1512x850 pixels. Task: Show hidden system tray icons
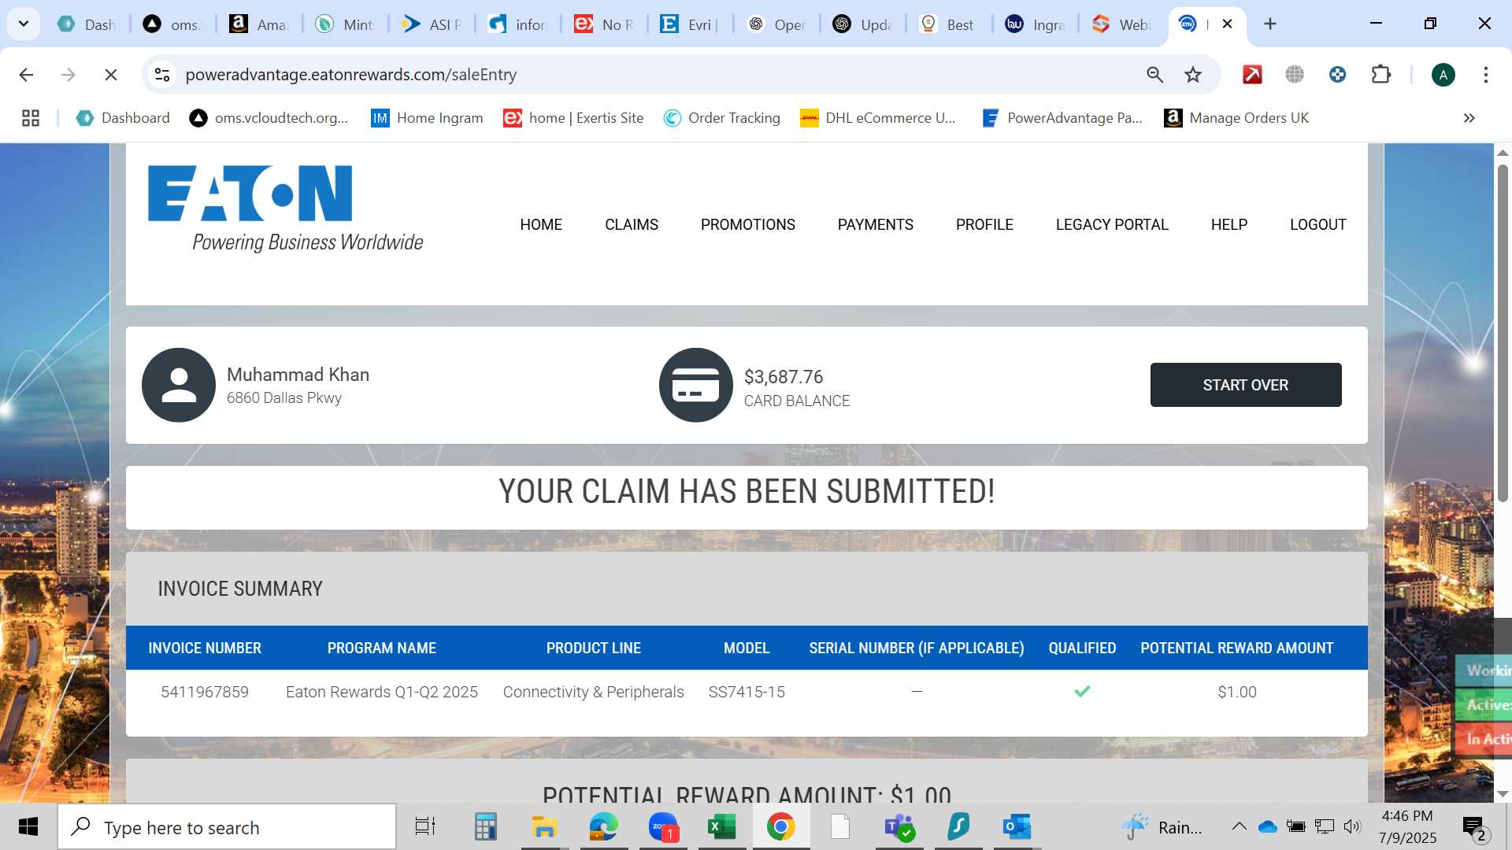tap(1239, 826)
